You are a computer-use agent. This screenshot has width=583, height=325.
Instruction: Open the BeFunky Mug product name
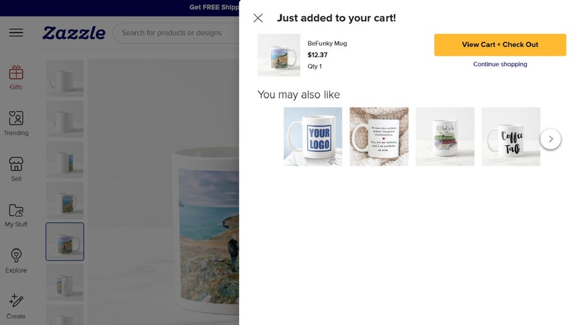pyautogui.click(x=327, y=44)
